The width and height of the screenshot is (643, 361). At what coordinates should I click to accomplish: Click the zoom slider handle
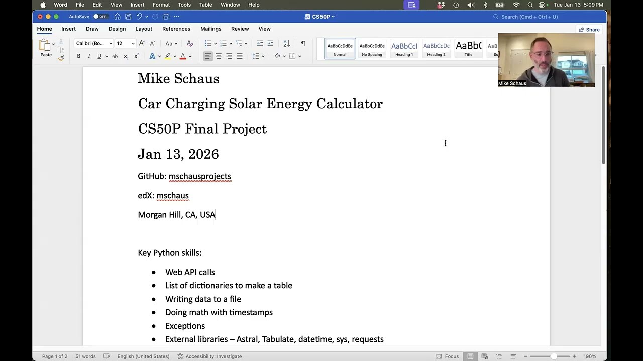tap(554, 356)
